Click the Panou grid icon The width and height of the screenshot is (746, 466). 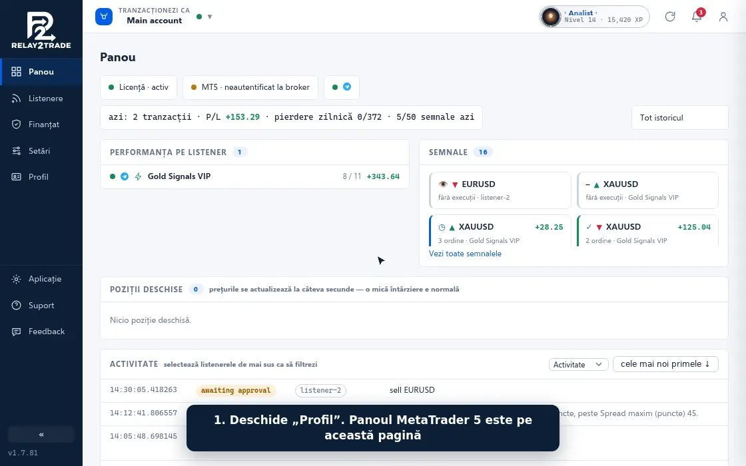16,72
